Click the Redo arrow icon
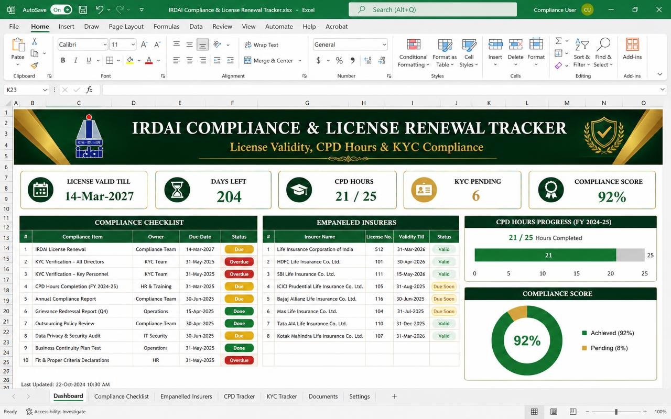The height and width of the screenshot is (419, 671). coord(120,9)
